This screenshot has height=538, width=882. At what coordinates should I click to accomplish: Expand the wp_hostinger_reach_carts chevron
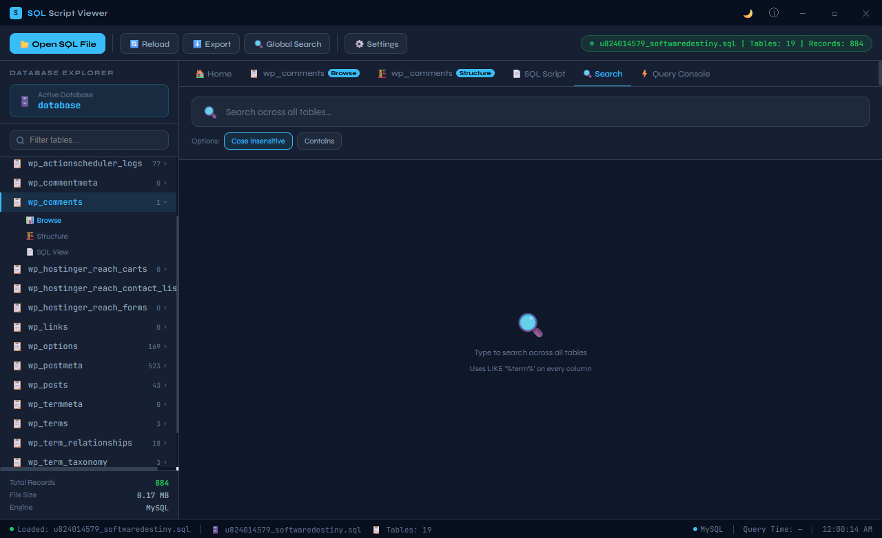tap(165, 269)
